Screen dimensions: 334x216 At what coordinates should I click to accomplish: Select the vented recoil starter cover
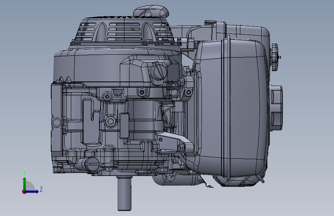click(x=125, y=31)
